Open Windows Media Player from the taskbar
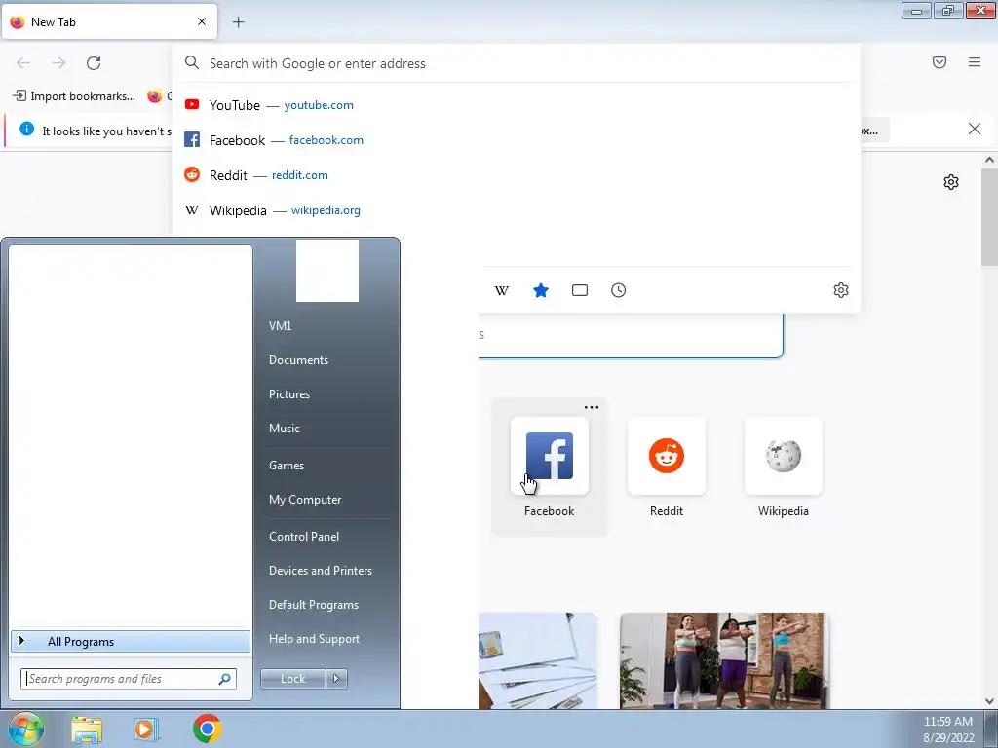998x748 pixels. point(146,729)
